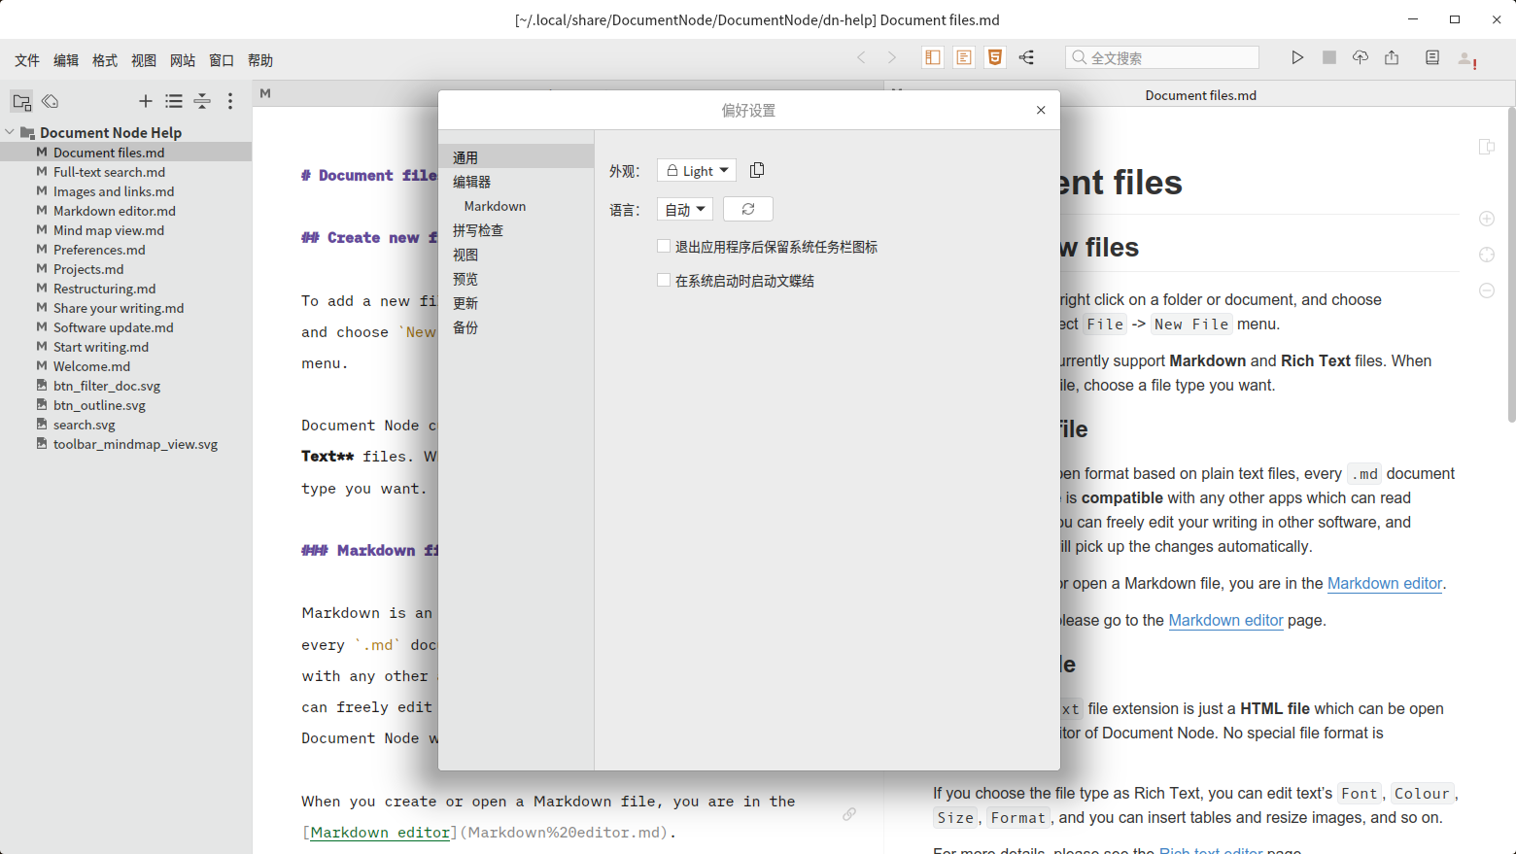Select 编辑器 in preferences sidebar
The height and width of the screenshot is (854, 1516).
[472, 182]
